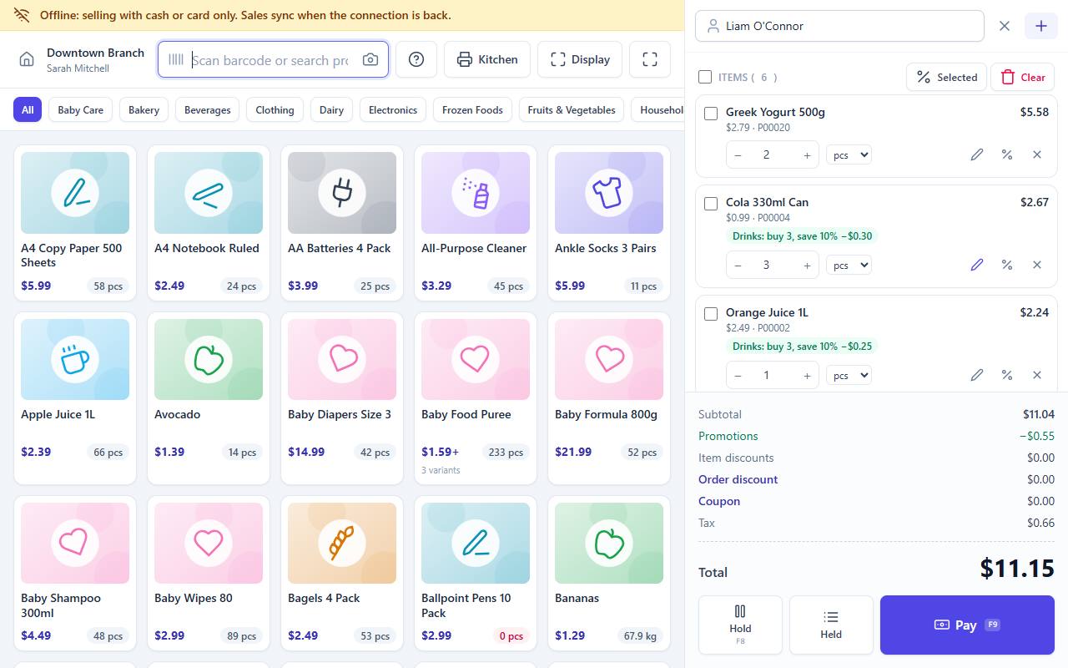The height and width of the screenshot is (668, 1068).
Task: Open the customer Display button
Action: [x=580, y=59]
